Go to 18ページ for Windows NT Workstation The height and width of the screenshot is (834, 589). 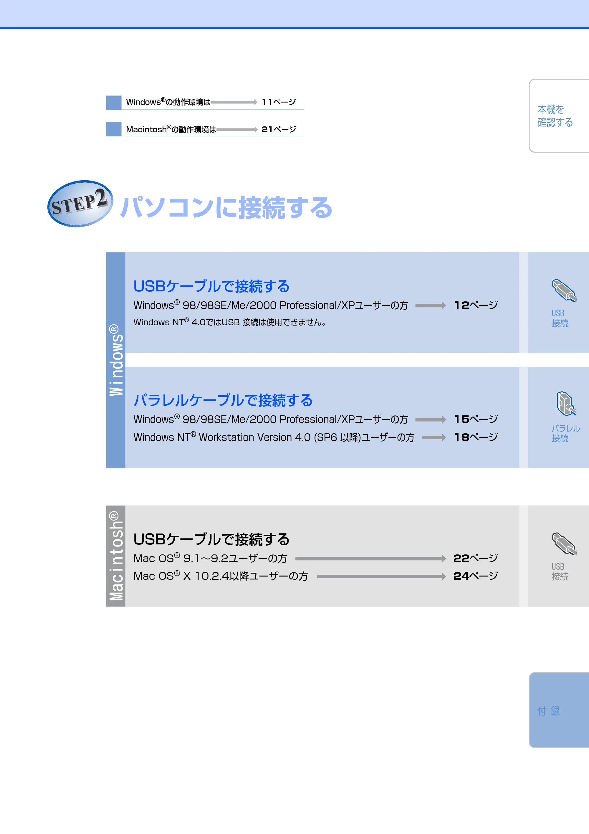476,437
